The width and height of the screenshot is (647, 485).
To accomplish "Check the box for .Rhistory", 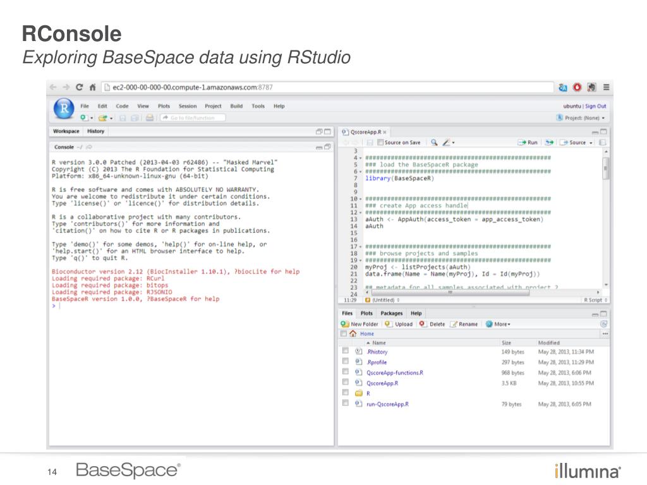I will click(346, 351).
